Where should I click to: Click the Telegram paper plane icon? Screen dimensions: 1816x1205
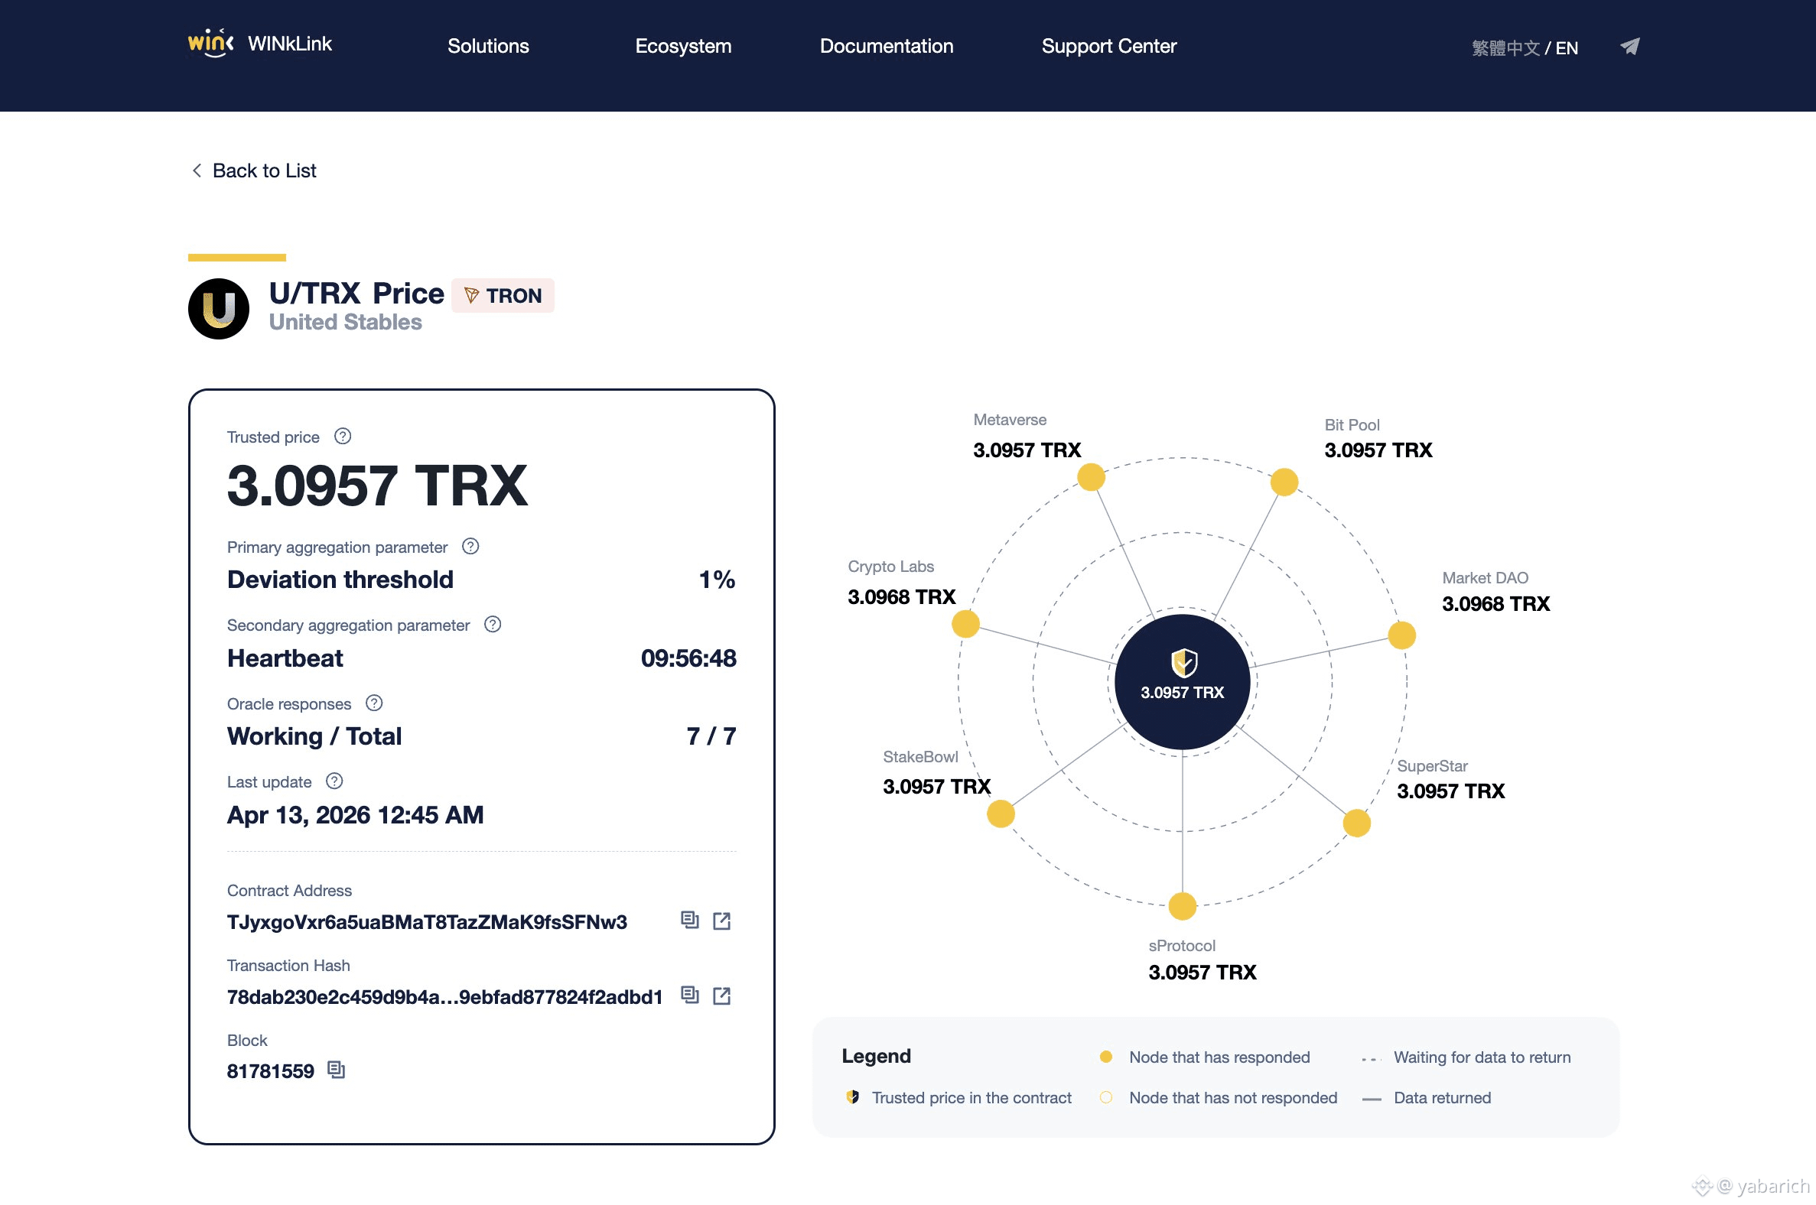click(x=1629, y=47)
